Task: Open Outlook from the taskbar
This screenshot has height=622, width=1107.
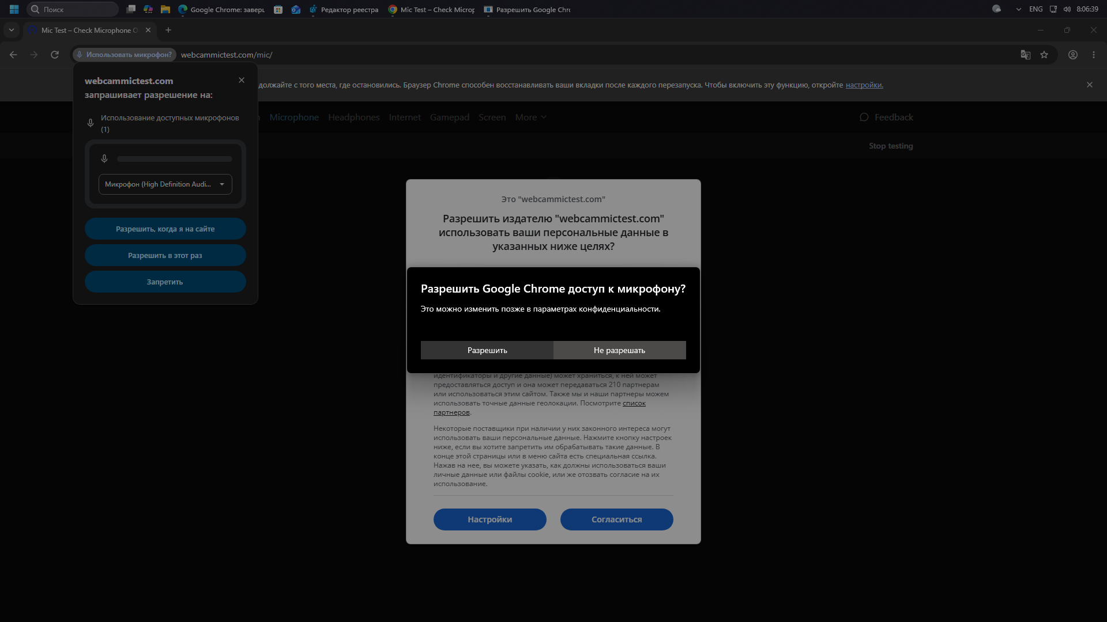Action: click(296, 9)
